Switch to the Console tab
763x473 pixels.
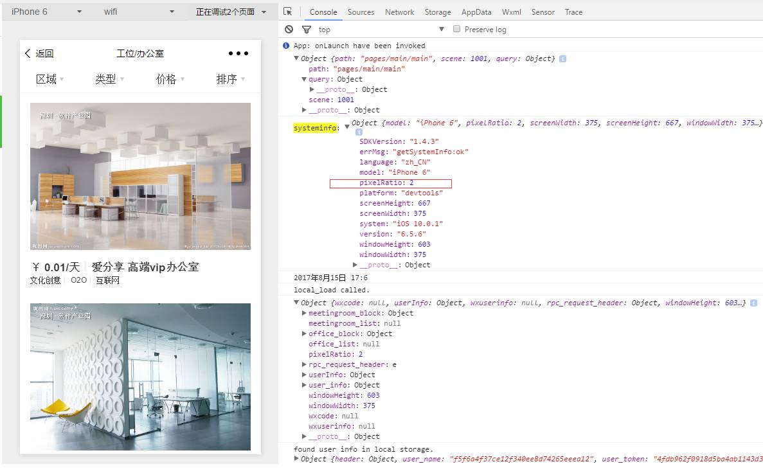323,12
